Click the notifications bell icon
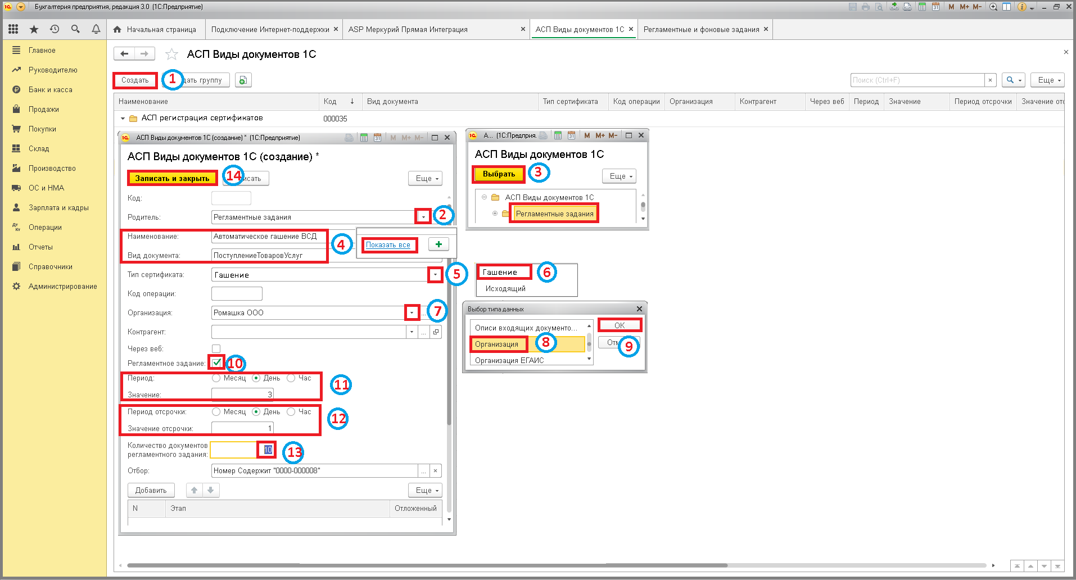This screenshot has width=1076, height=580. (x=96, y=29)
